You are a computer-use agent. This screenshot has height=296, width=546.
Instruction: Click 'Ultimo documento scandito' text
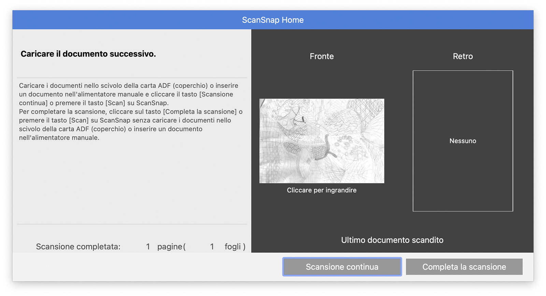[392, 240]
